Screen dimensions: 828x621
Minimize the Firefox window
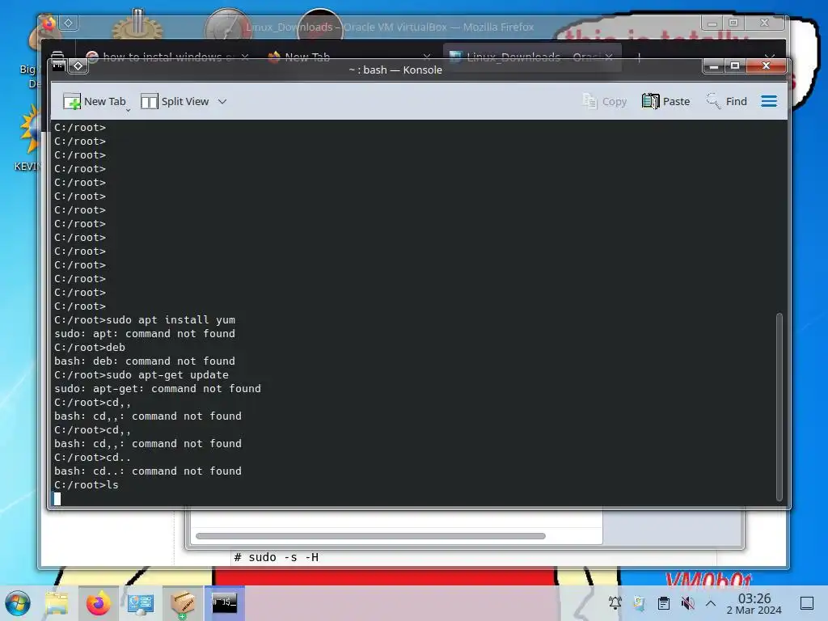[x=712, y=23]
